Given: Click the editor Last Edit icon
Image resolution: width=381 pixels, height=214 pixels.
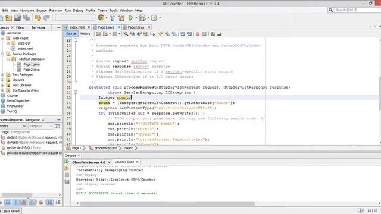Looking at the screenshot, I should coord(98,34).
